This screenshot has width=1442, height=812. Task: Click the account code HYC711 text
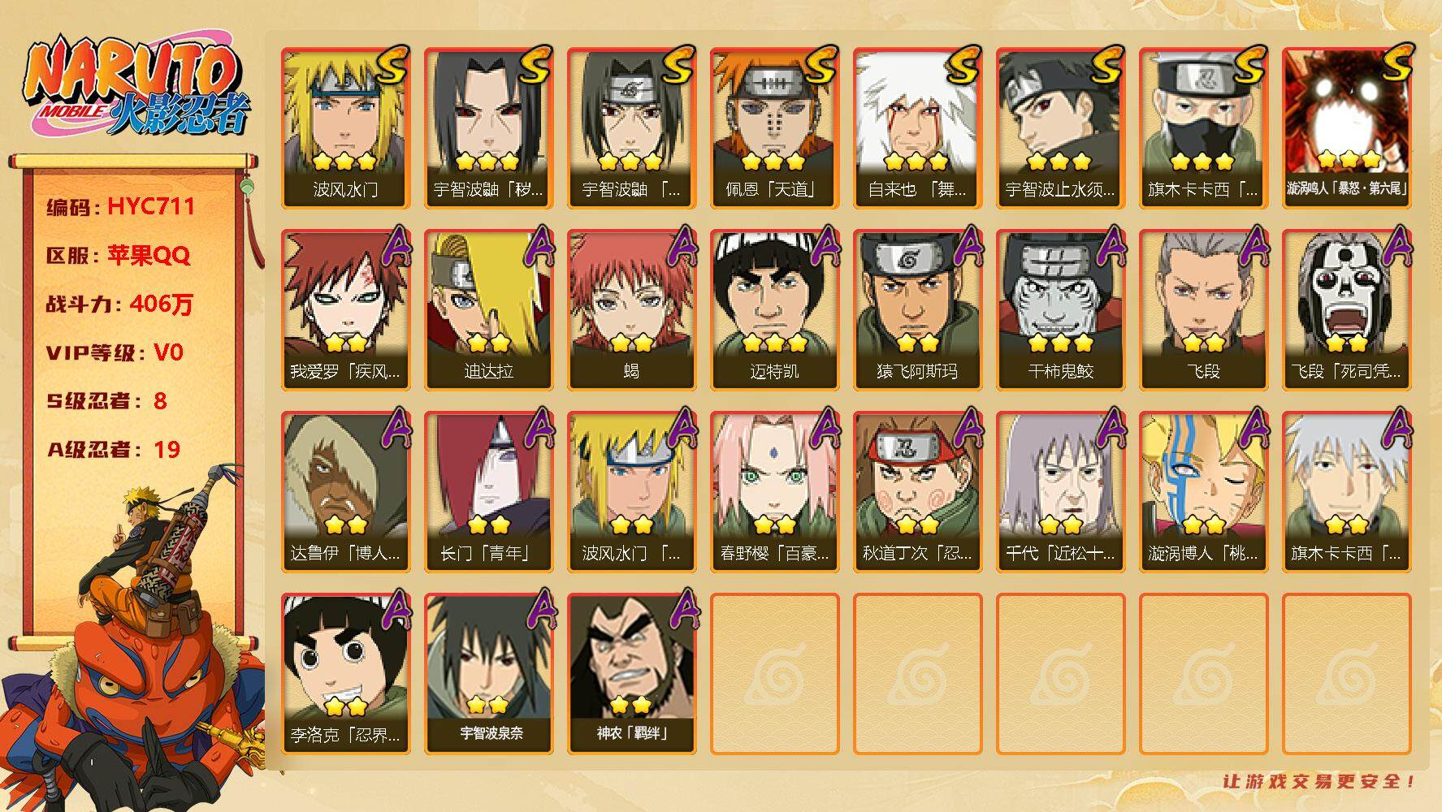point(151,206)
